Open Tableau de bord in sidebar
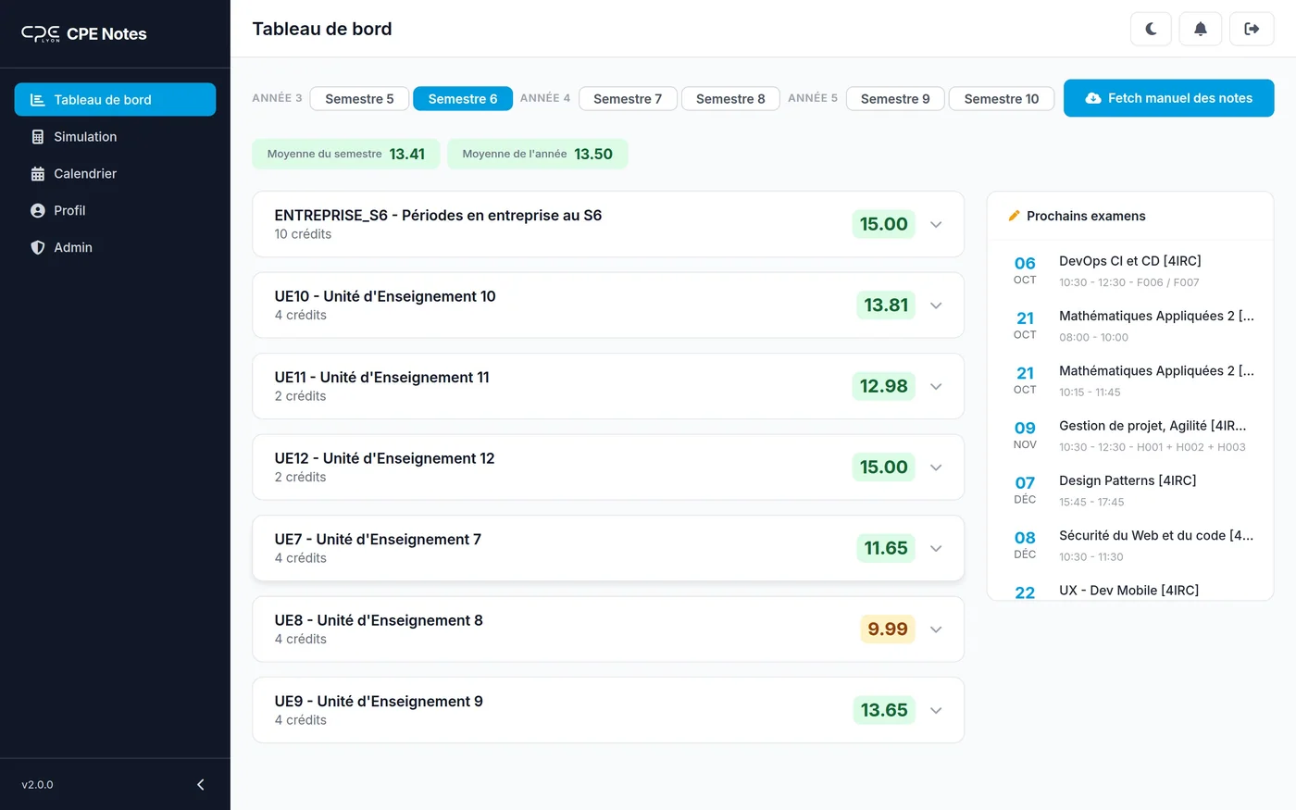Screen dimensions: 1296x810 tap(115, 100)
